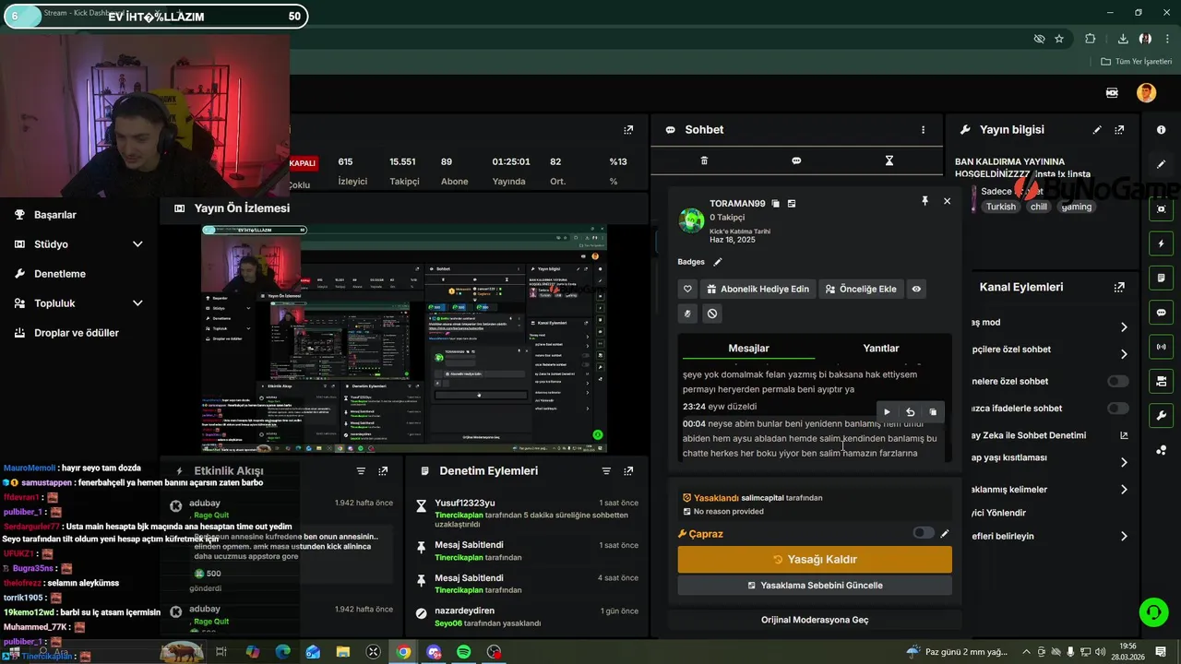Edit Badges with the pencil icon
The height and width of the screenshot is (664, 1181).
pyautogui.click(x=718, y=262)
